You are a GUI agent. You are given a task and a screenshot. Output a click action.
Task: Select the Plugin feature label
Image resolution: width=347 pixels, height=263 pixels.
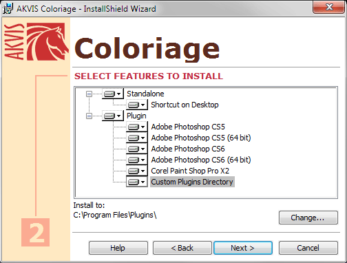136,116
